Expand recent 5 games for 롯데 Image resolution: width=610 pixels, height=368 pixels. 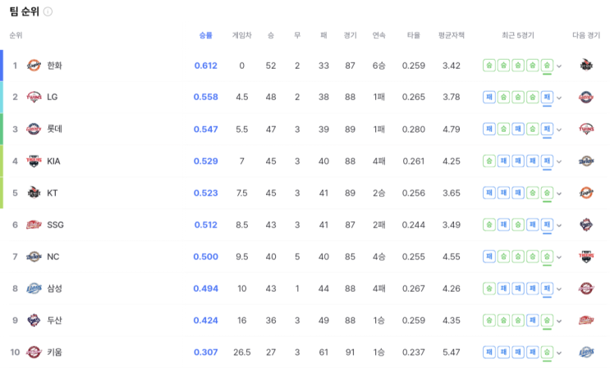coord(559,130)
